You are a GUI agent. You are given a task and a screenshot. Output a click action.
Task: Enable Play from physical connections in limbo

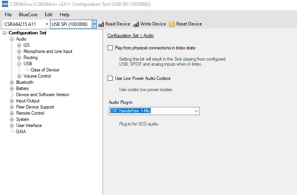click(110, 48)
